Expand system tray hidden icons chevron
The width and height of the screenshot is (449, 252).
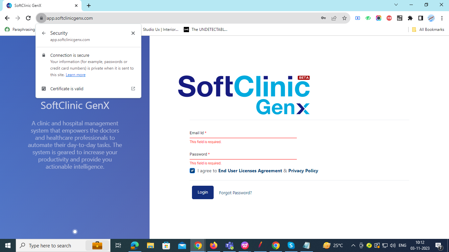pos(353,245)
